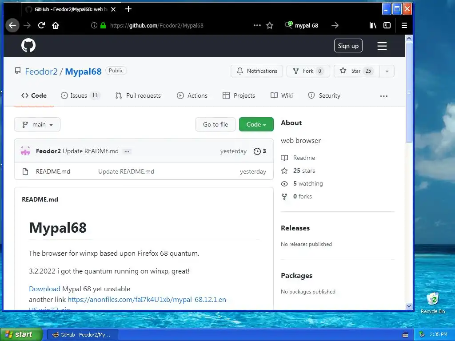
Task: Open the Projects tab
Action: click(239, 96)
